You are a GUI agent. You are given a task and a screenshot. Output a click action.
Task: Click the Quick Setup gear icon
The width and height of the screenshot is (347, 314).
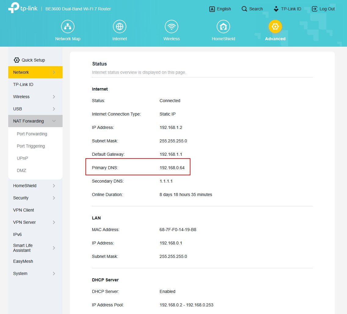point(17,60)
